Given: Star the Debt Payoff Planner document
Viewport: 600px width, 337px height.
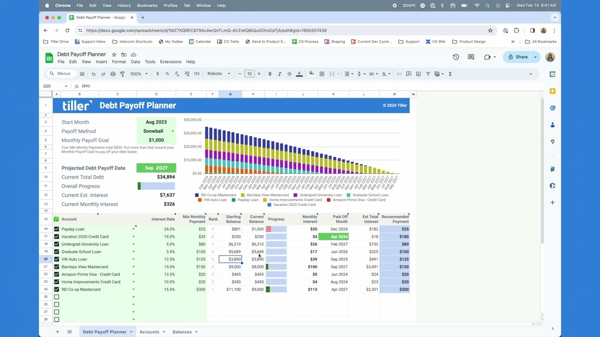Looking at the screenshot, I should click(114, 54).
